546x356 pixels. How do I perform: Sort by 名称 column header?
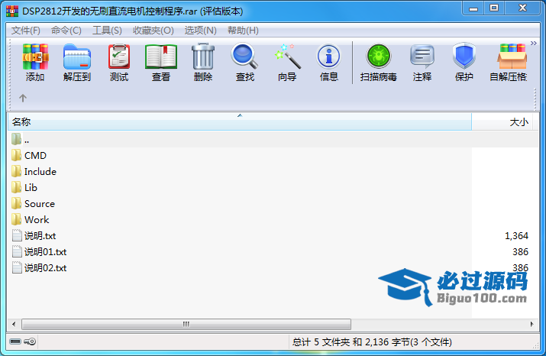click(x=240, y=122)
